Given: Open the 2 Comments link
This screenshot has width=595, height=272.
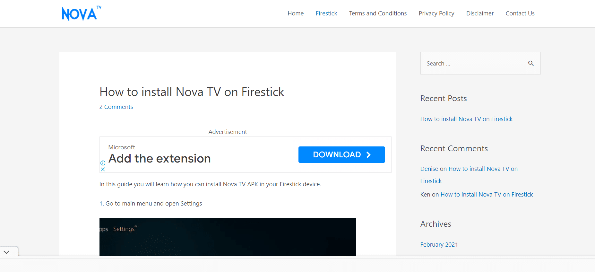Looking at the screenshot, I should tap(116, 107).
